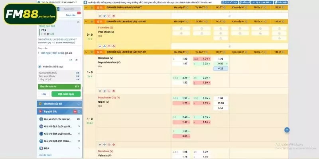Favorite the Barcelona vs Bayern Munchen match star
Viewport: 319px width, 159px height.
pyautogui.click(x=100, y=91)
